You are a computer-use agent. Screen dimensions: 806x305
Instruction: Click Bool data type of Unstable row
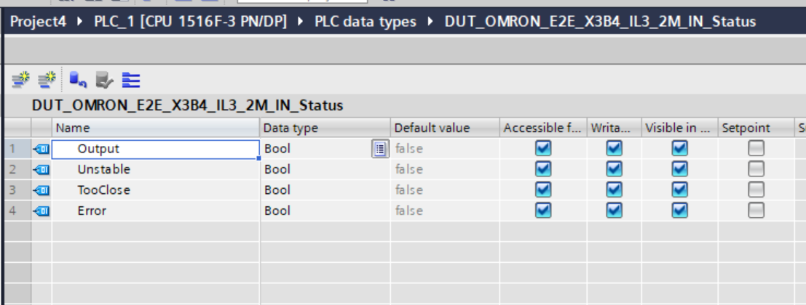coord(277,169)
